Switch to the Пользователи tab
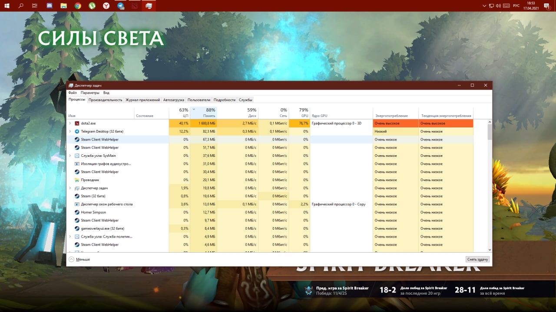 click(199, 100)
